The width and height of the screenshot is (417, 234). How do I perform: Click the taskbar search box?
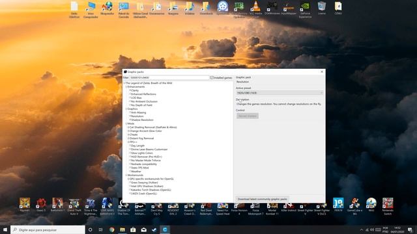(x=48, y=229)
